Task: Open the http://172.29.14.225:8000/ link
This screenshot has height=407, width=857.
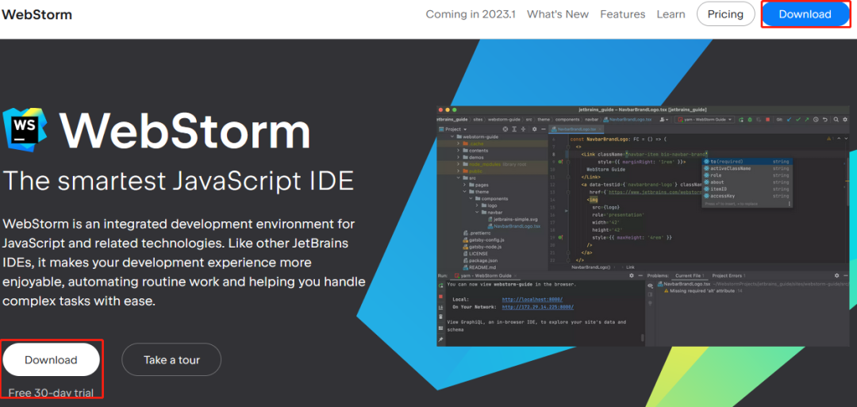Action: 538,307
